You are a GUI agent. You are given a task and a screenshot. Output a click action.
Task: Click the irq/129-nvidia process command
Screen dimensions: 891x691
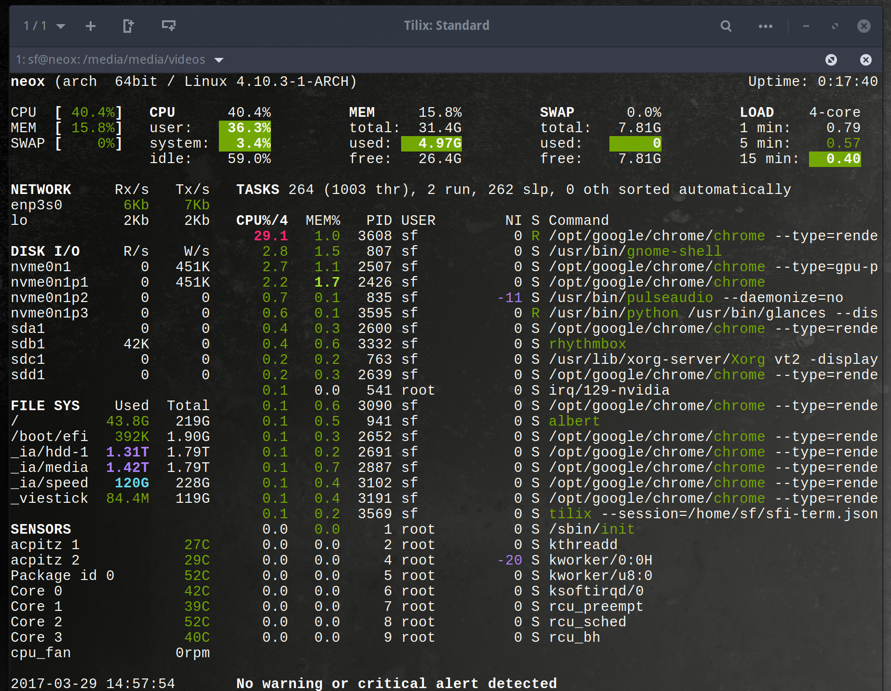609,390
